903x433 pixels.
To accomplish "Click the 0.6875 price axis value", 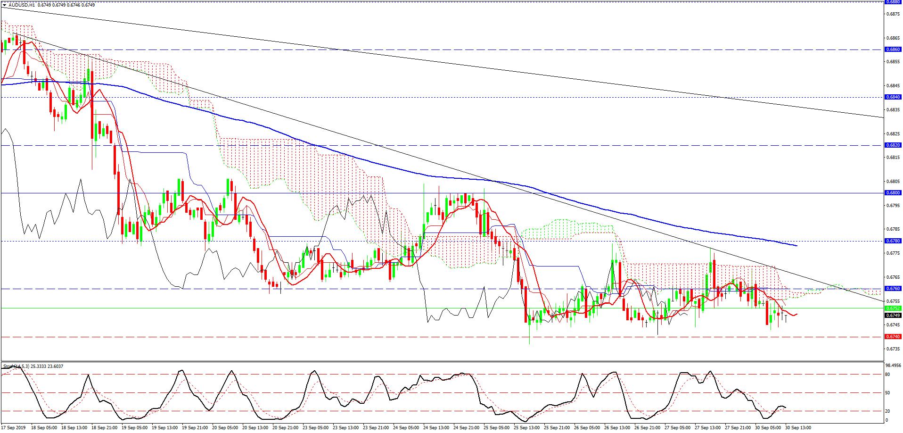I will [x=893, y=14].
